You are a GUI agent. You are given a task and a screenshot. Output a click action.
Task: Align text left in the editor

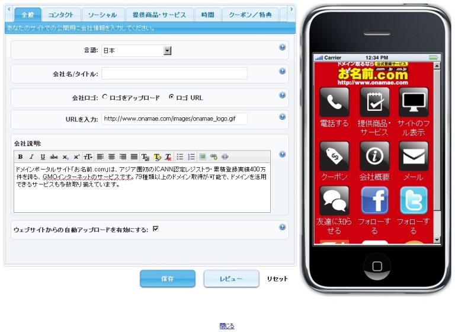click(x=100, y=157)
